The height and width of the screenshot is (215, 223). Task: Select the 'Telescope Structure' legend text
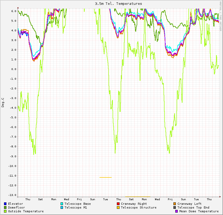(139, 207)
